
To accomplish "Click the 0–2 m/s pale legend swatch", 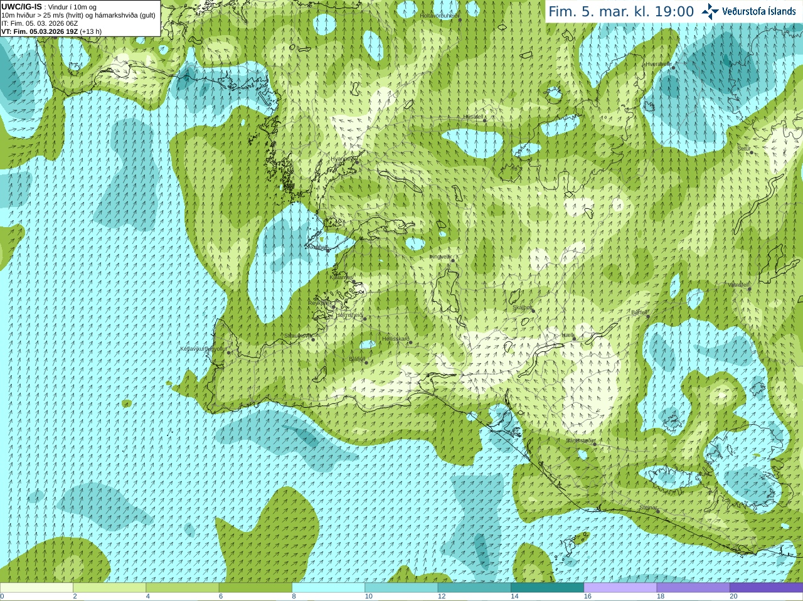I will tap(36, 587).
